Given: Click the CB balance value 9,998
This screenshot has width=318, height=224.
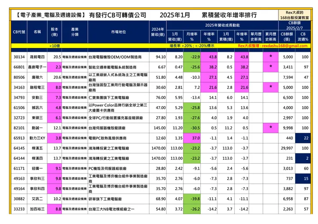Looking at the screenshot, I should click(288, 128).
